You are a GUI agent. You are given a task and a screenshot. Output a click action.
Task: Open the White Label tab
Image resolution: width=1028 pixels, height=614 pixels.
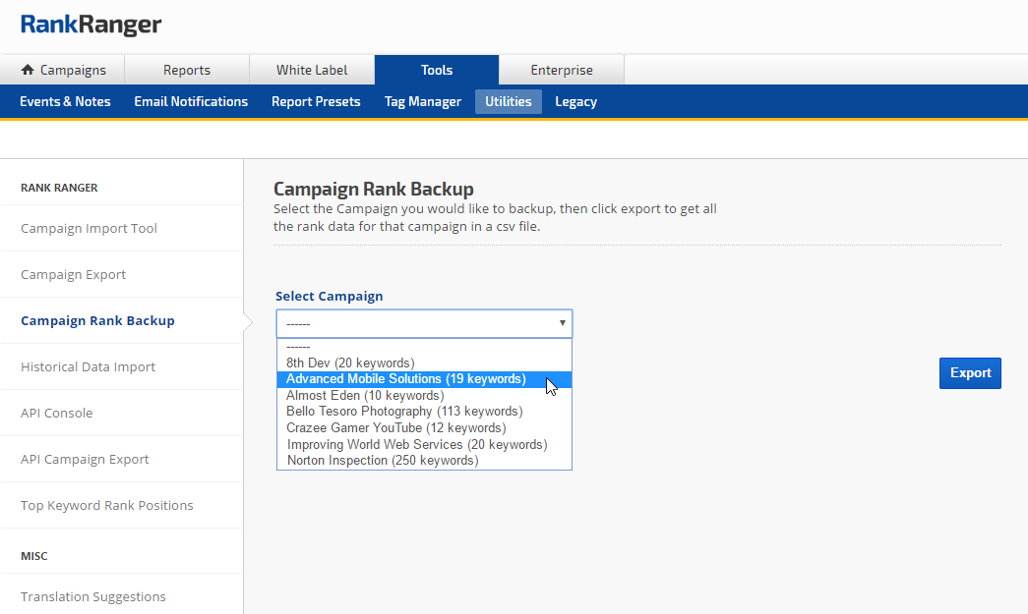pos(312,70)
